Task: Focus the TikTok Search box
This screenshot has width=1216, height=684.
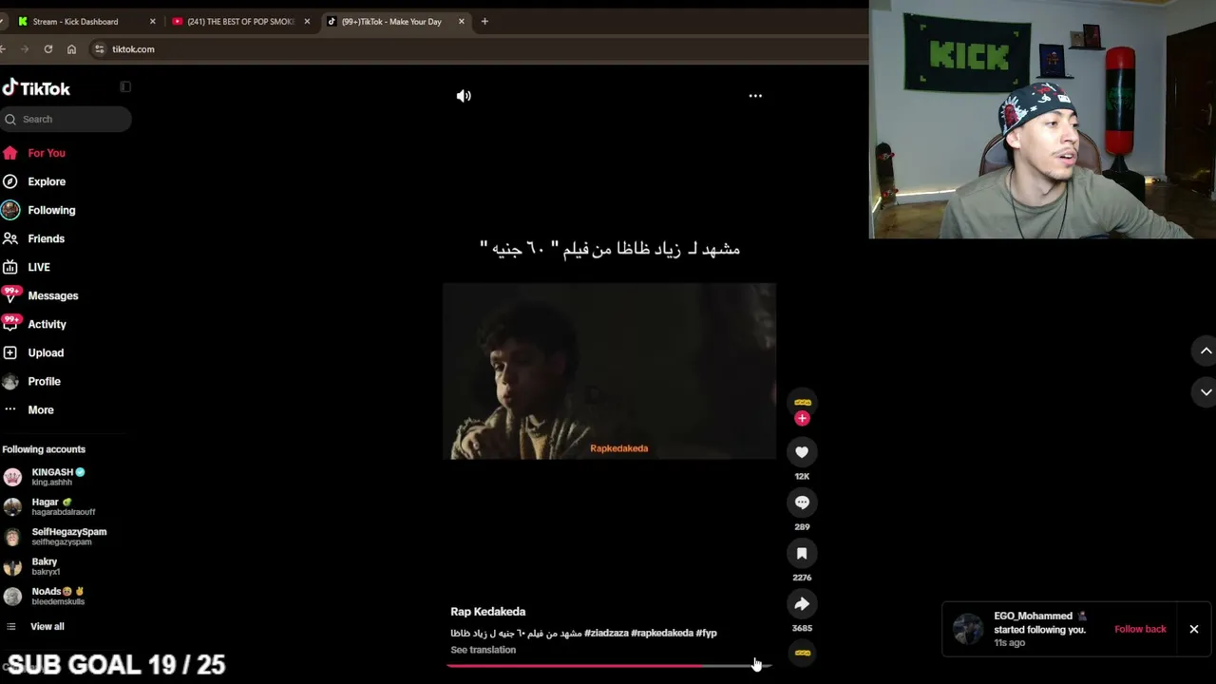Action: (66, 119)
